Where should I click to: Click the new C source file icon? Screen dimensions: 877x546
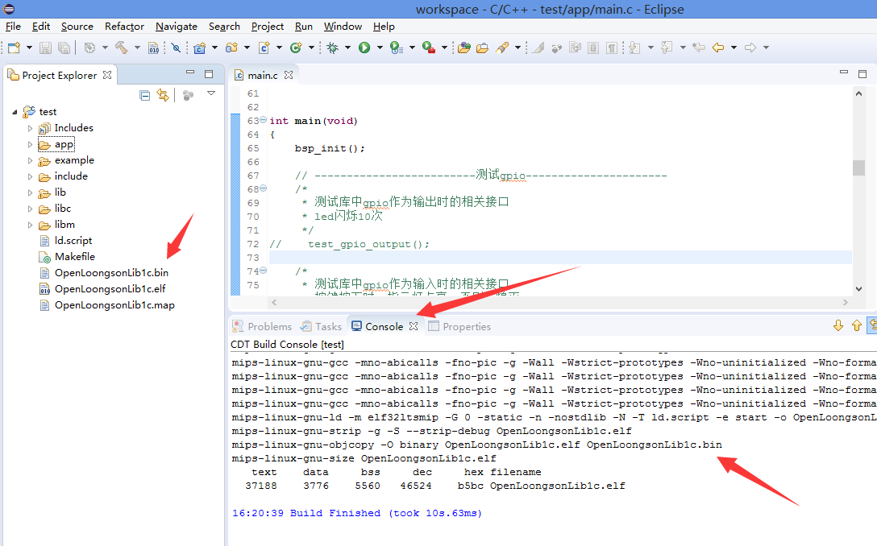click(264, 48)
